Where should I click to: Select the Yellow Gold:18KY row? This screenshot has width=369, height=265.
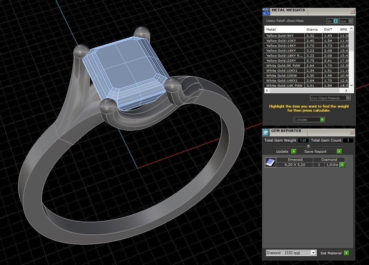[307, 51]
